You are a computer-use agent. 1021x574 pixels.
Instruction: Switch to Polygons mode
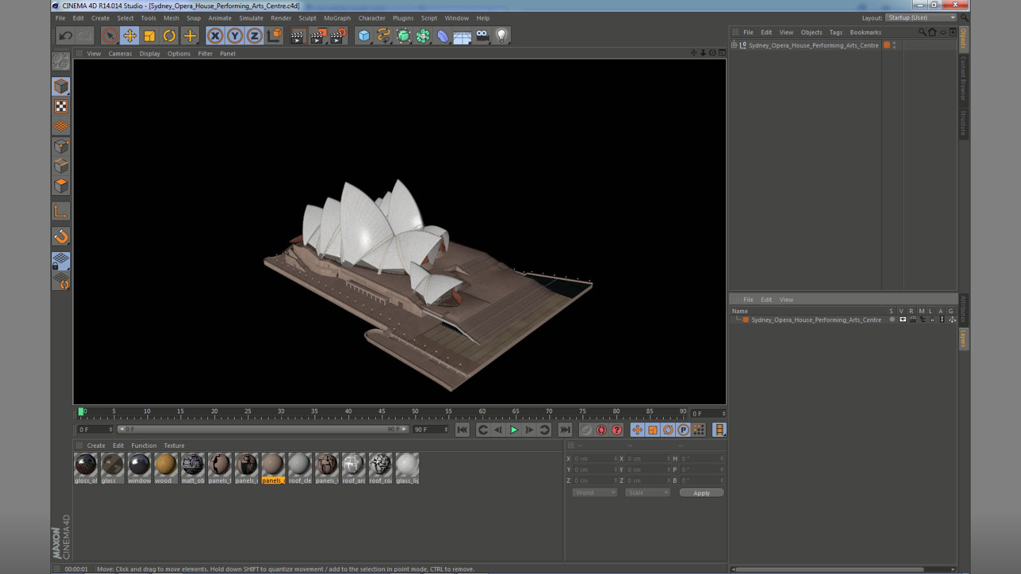(61, 186)
